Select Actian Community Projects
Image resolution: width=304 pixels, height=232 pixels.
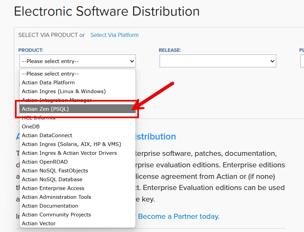[78, 214]
